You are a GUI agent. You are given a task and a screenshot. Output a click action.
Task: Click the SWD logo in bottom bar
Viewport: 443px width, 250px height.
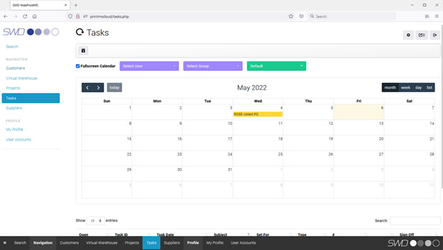[413, 243]
